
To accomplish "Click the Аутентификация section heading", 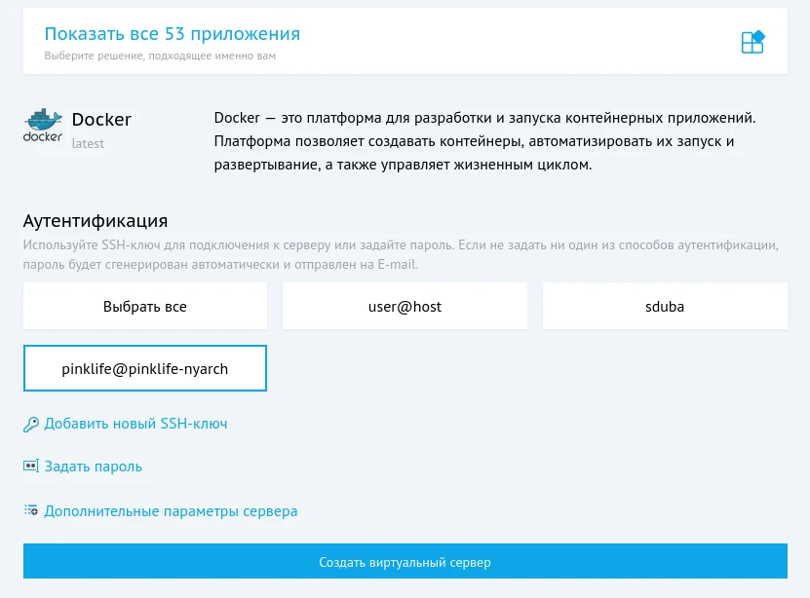I will click(x=95, y=221).
